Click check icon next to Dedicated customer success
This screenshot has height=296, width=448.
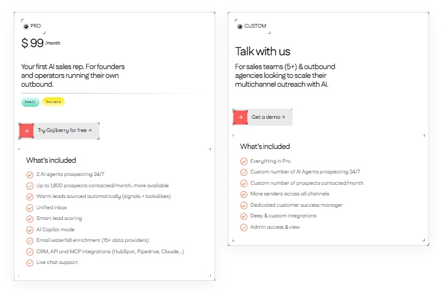pyautogui.click(x=244, y=206)
